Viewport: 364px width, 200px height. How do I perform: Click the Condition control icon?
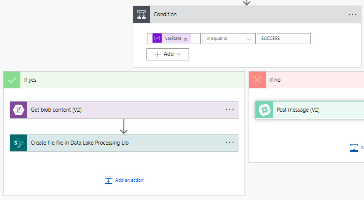(x=142, y=14)
